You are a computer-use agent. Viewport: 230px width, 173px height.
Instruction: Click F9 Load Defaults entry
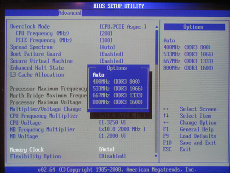pyautogui.click(x=190, y=136)
